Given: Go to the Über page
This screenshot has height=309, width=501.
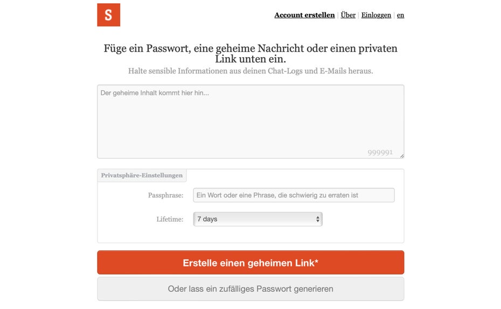Looking at the screenshot, I should 348,15.
